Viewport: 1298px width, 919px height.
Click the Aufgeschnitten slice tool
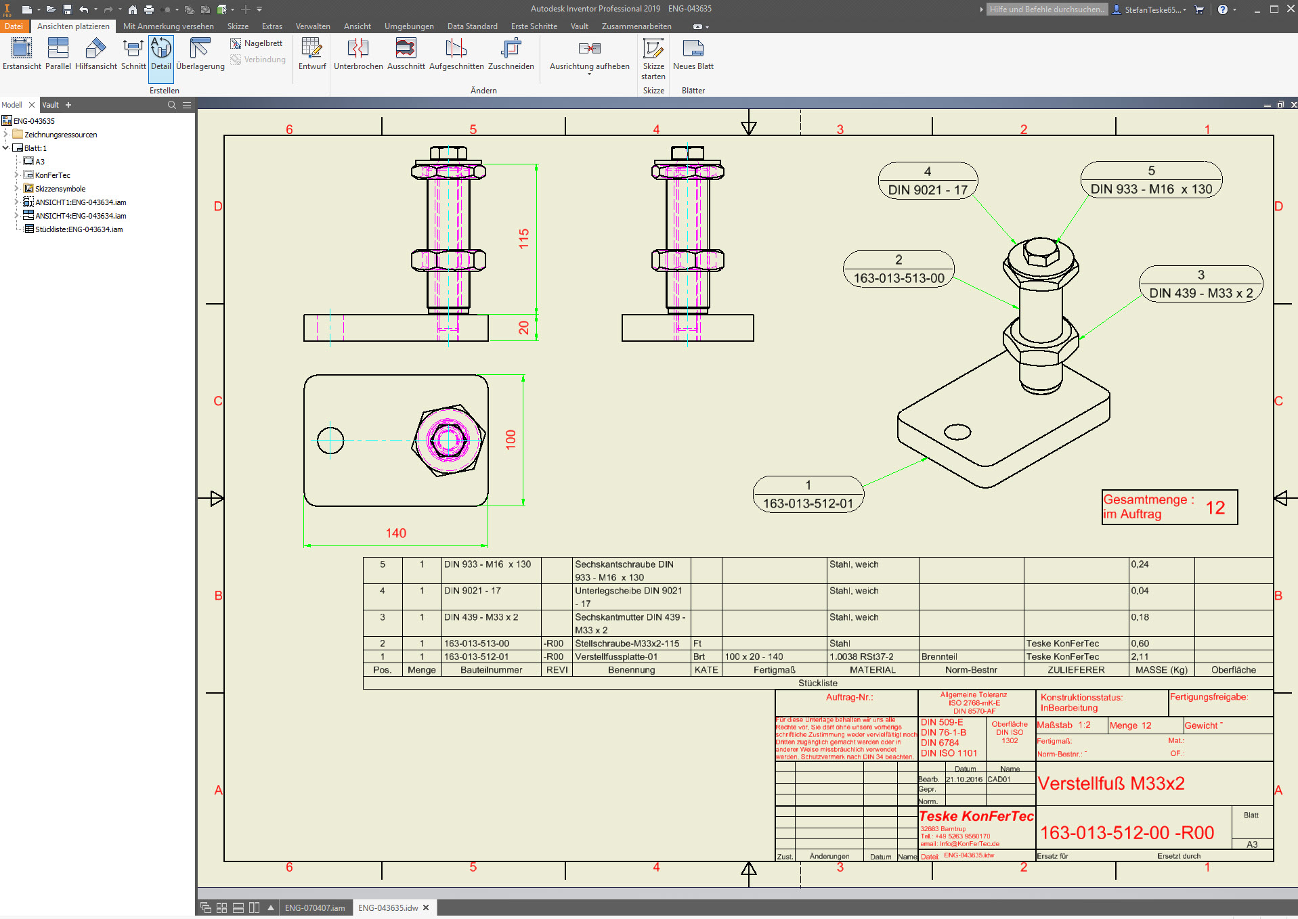click(x=456, y=54)
